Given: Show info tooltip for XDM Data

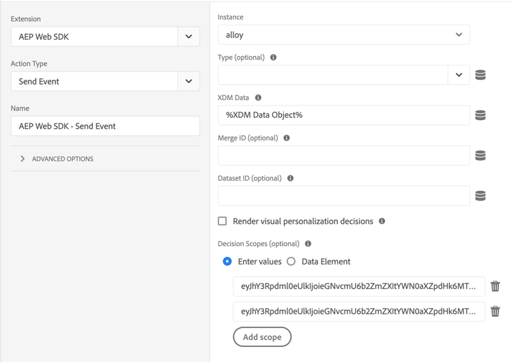Looking at the screenshot, I should point(258,97).
